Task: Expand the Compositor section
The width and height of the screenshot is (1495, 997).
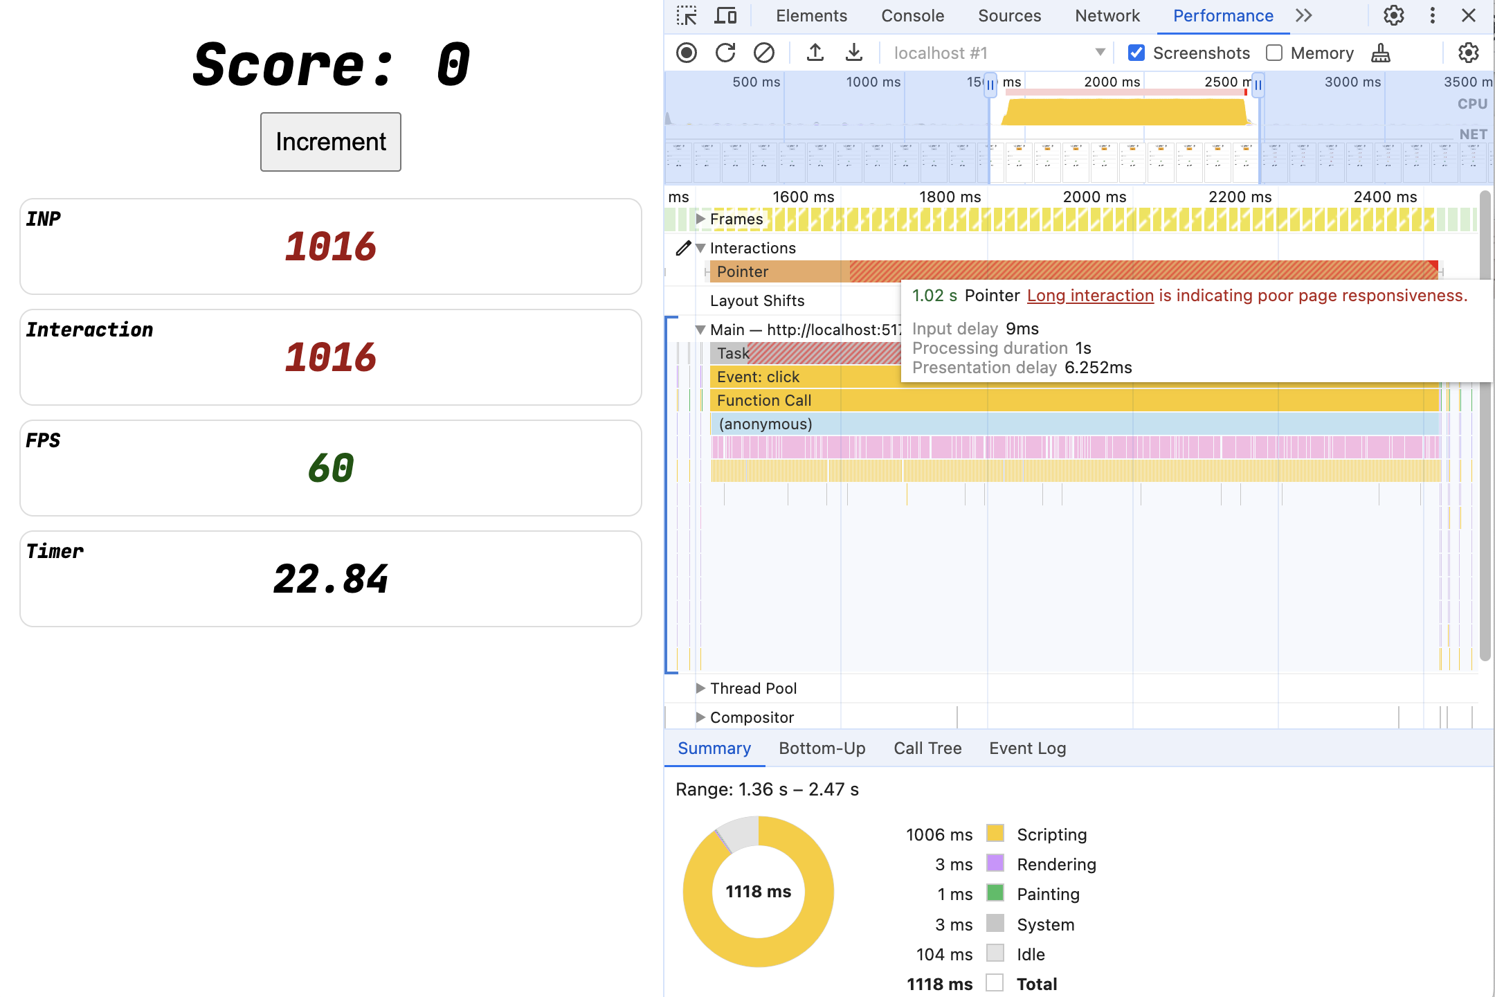Action: tap(698, 717)
